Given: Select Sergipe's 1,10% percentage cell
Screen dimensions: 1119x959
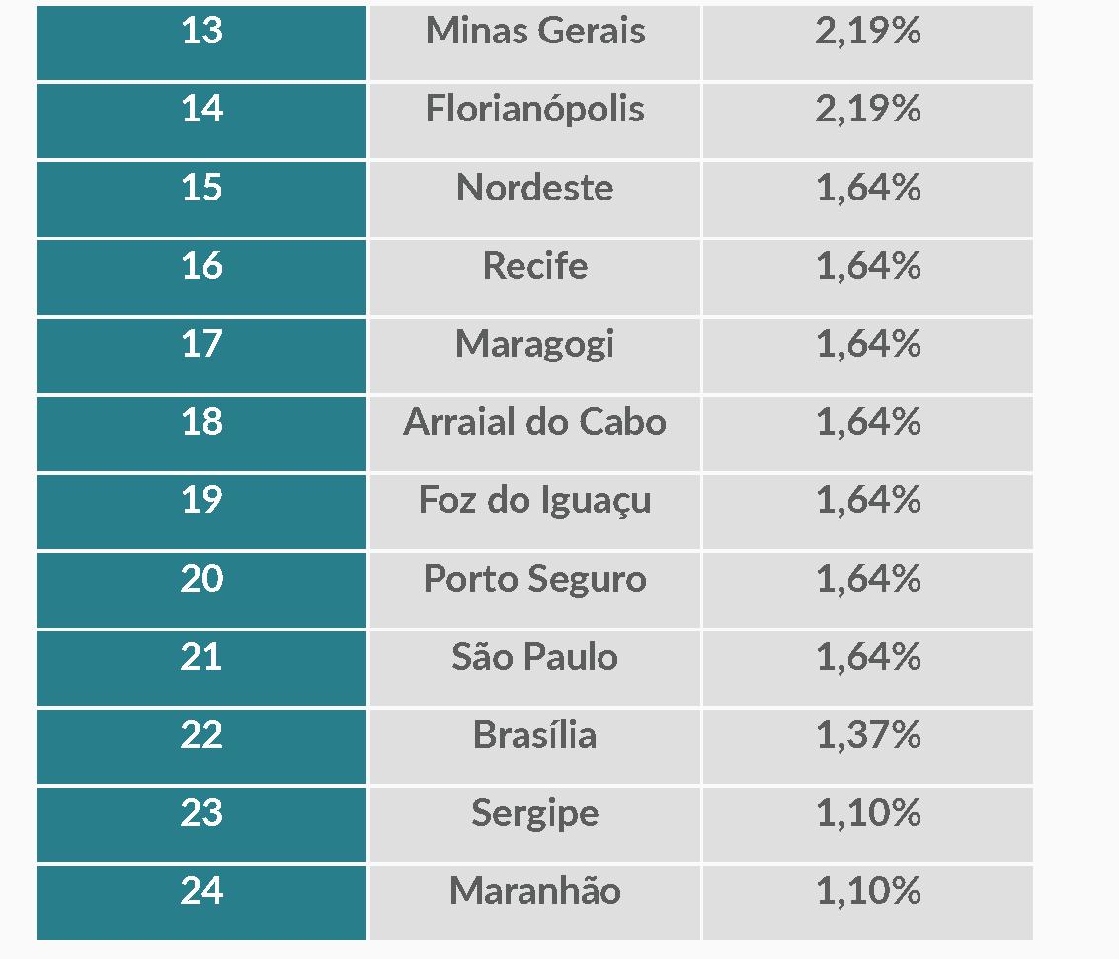Looking at the screenshot, I should click(868, 825).
